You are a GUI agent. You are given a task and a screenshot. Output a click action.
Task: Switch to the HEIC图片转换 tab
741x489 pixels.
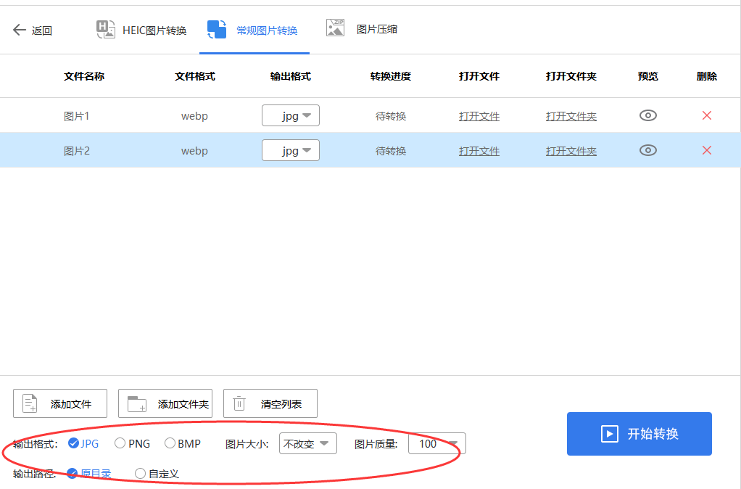pyautogui.click(x=153, y=30)
